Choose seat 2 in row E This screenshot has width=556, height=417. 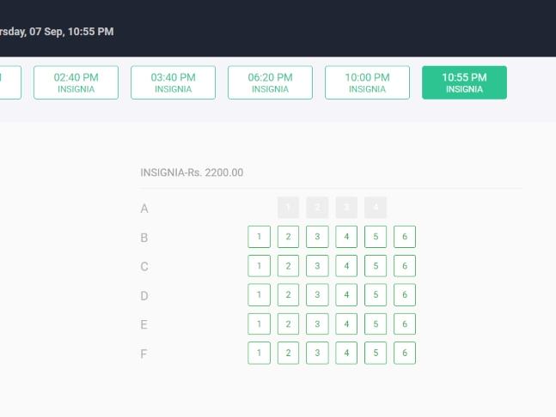[288, 323]
